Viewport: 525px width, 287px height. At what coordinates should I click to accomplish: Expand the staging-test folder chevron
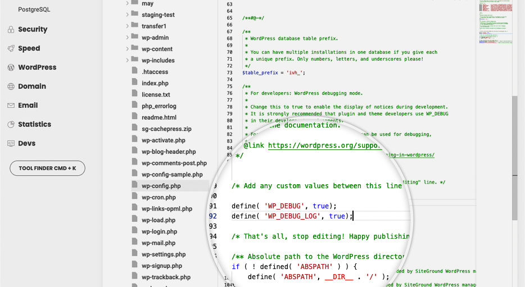[x=127, y=15]
